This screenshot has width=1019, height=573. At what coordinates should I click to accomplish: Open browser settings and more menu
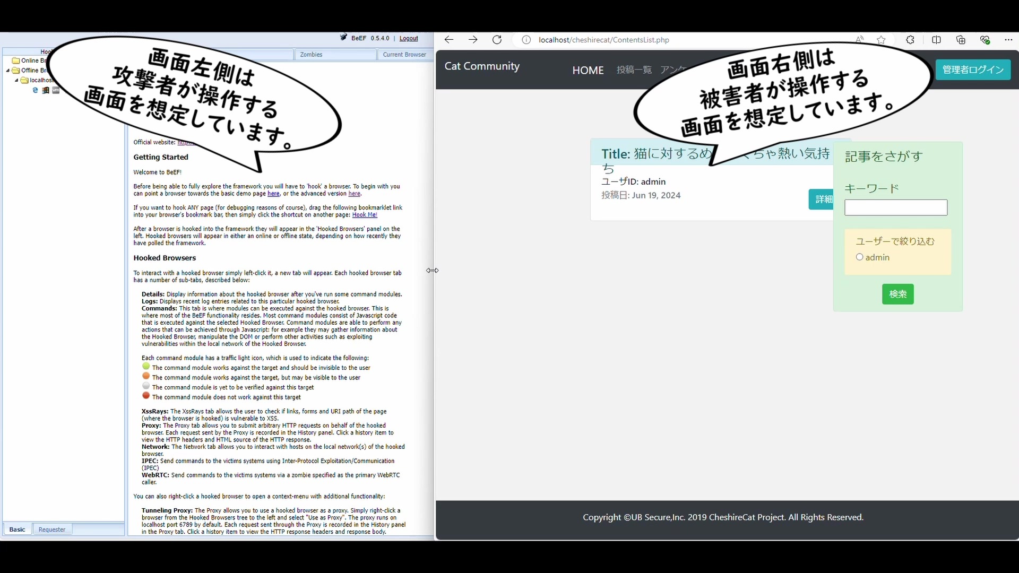1008,40
